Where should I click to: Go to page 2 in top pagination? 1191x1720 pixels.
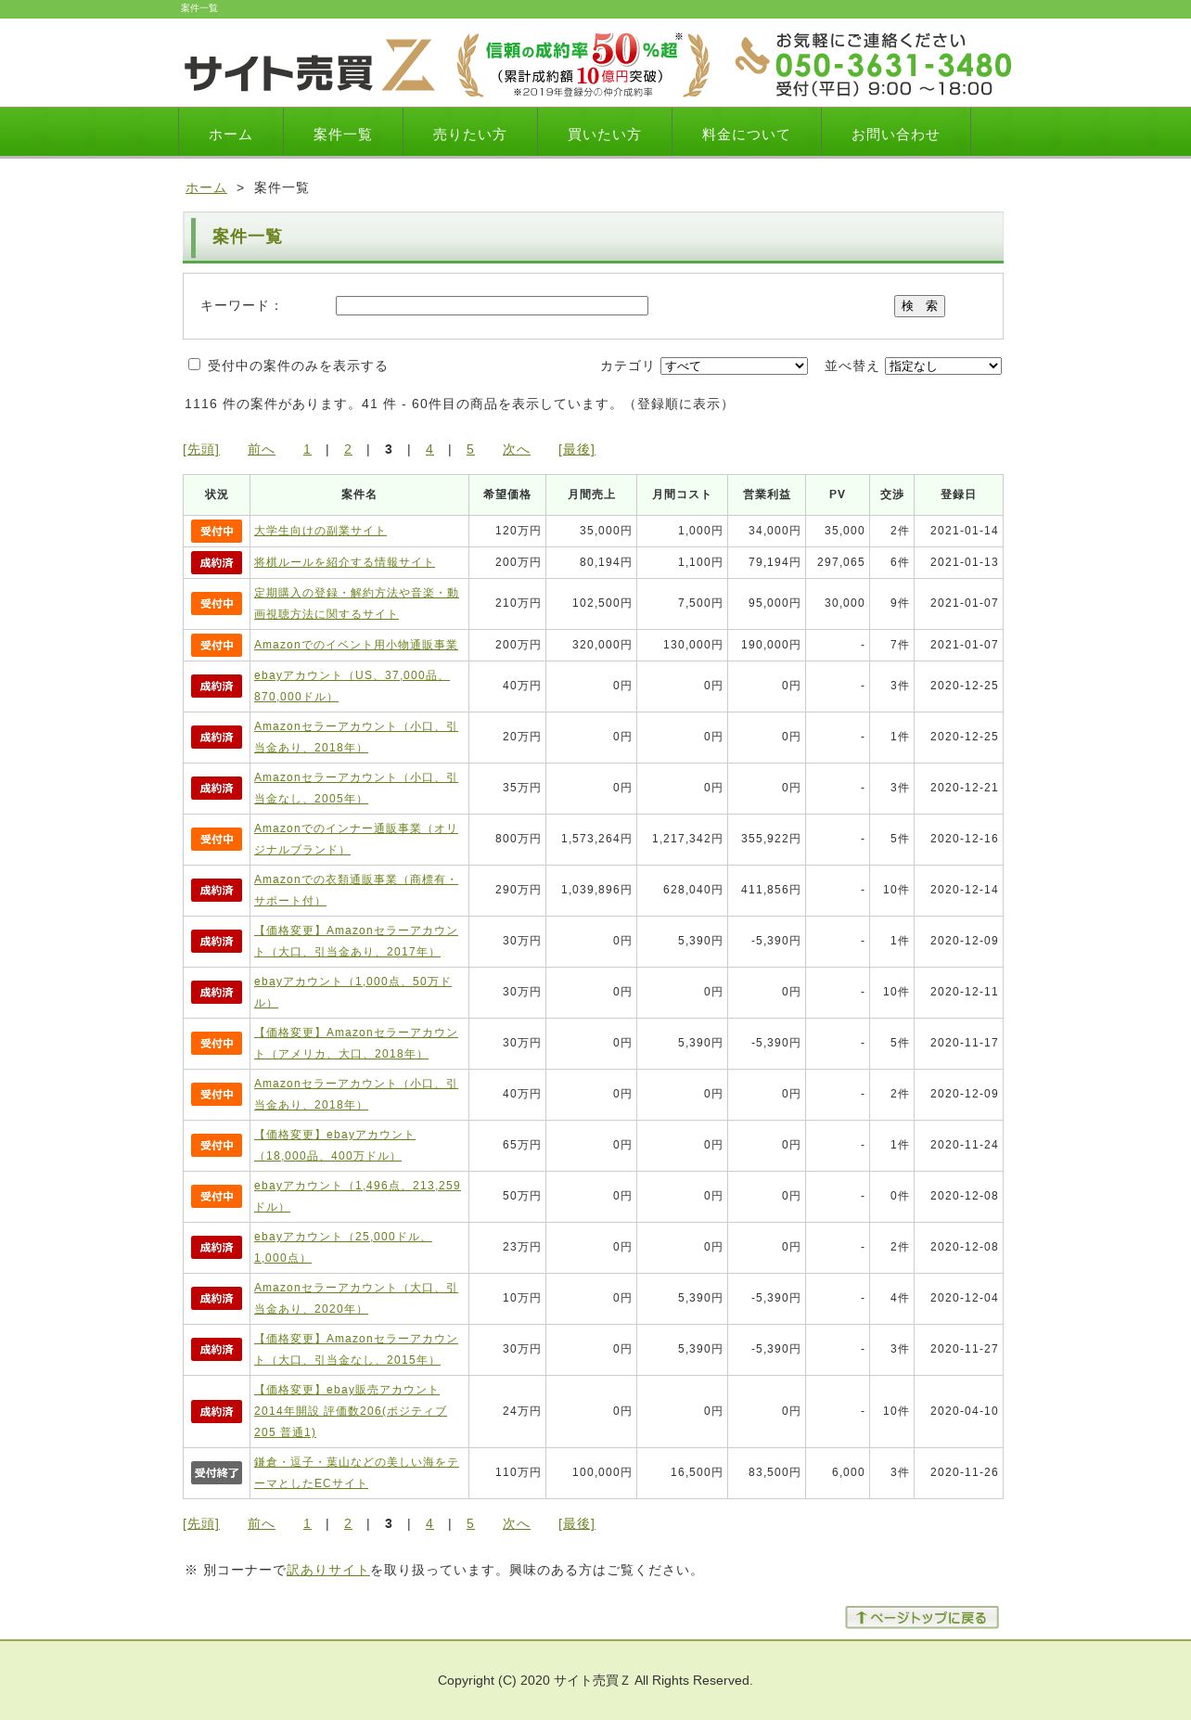coord(348,449)
